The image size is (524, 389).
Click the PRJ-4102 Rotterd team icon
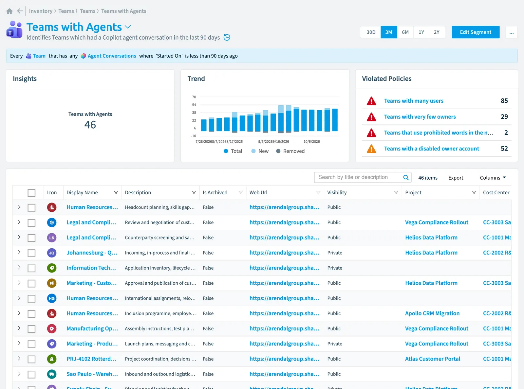pos(52,359)
